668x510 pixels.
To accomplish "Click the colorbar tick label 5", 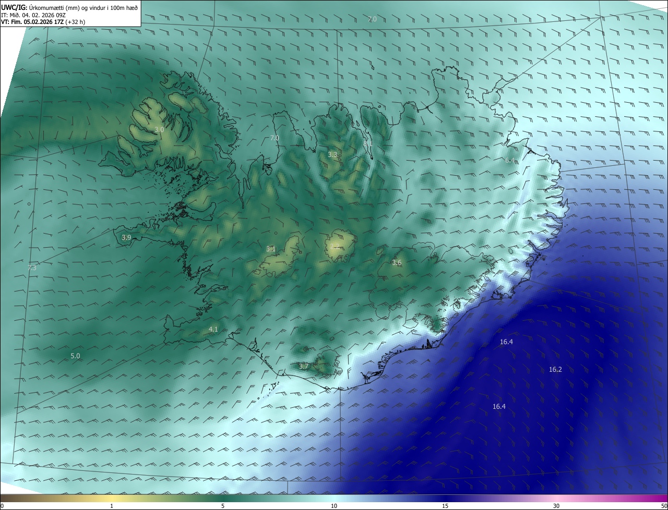I will tap(223, 506).
